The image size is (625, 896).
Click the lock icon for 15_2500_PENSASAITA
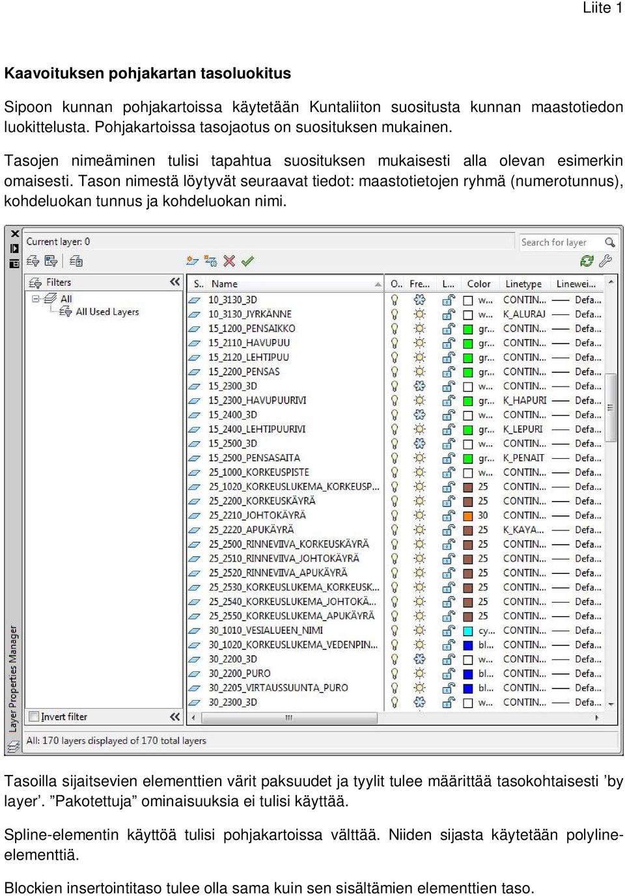point(449,458)
